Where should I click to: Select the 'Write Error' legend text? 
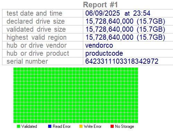click(93, 126)
